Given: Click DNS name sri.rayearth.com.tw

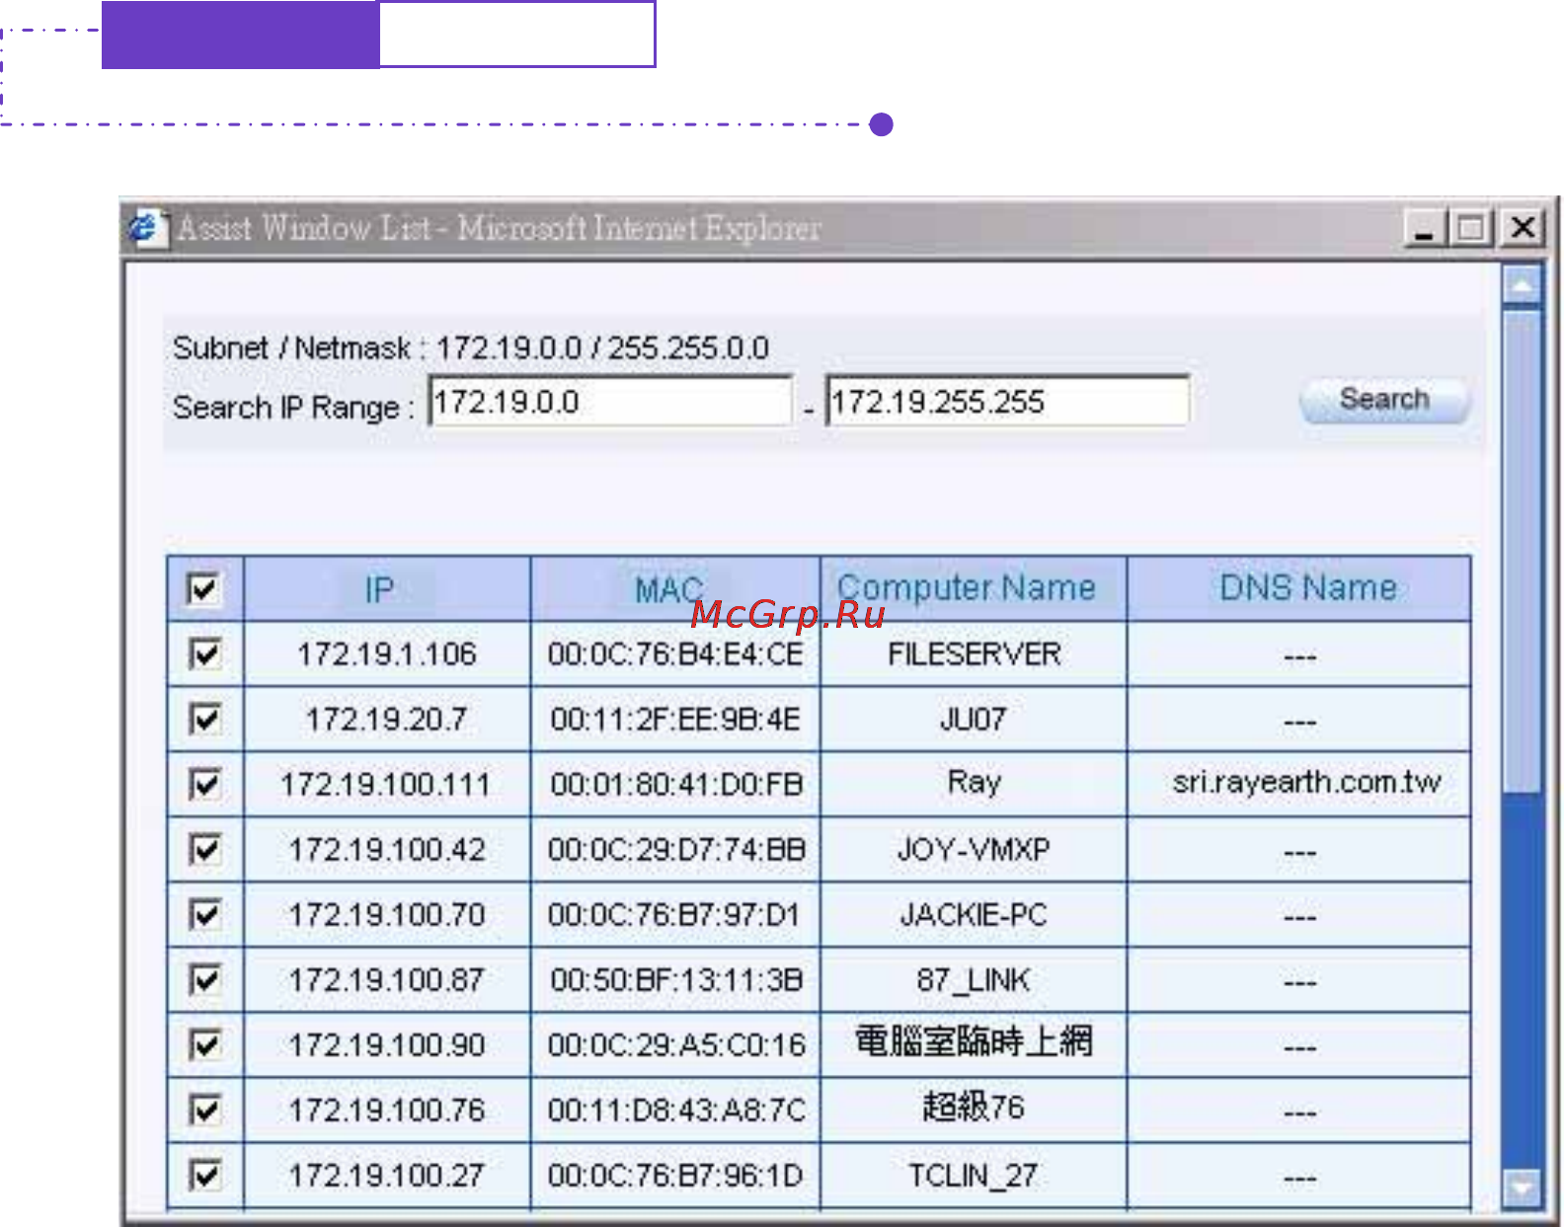Looking at the screenshot, I should [1307, 783].
